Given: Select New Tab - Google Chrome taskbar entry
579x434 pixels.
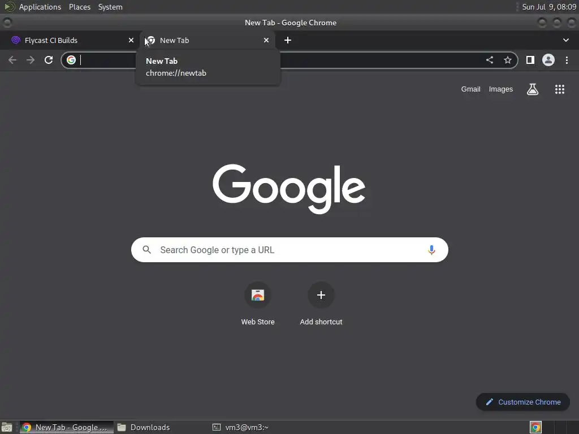Looking at the screenshot, I should click(67, 427).
